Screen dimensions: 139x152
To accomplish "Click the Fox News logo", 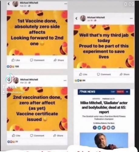I will pyautogui.click(x=87, y=92).
